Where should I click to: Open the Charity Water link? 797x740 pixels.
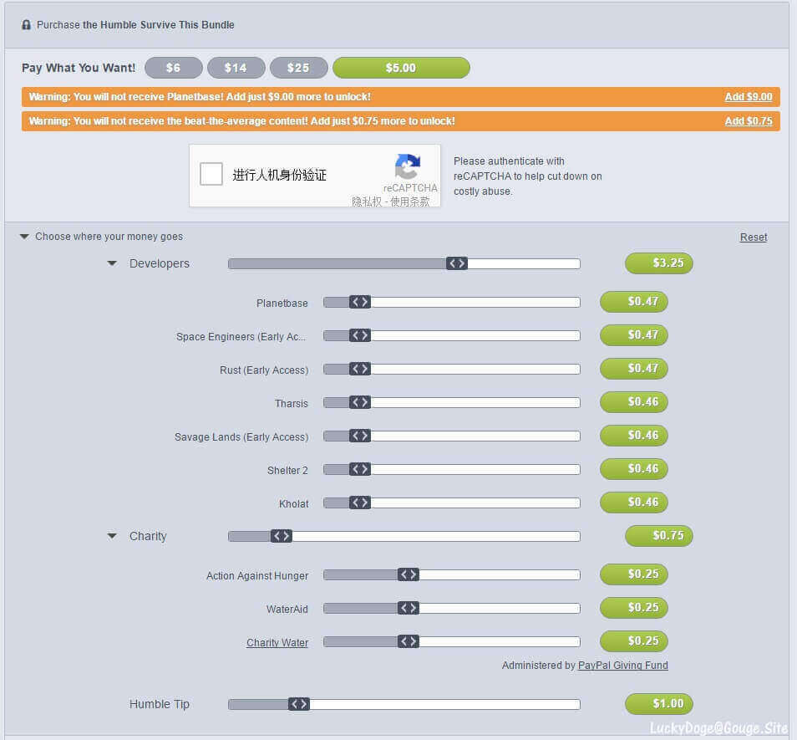coord(277,642)
